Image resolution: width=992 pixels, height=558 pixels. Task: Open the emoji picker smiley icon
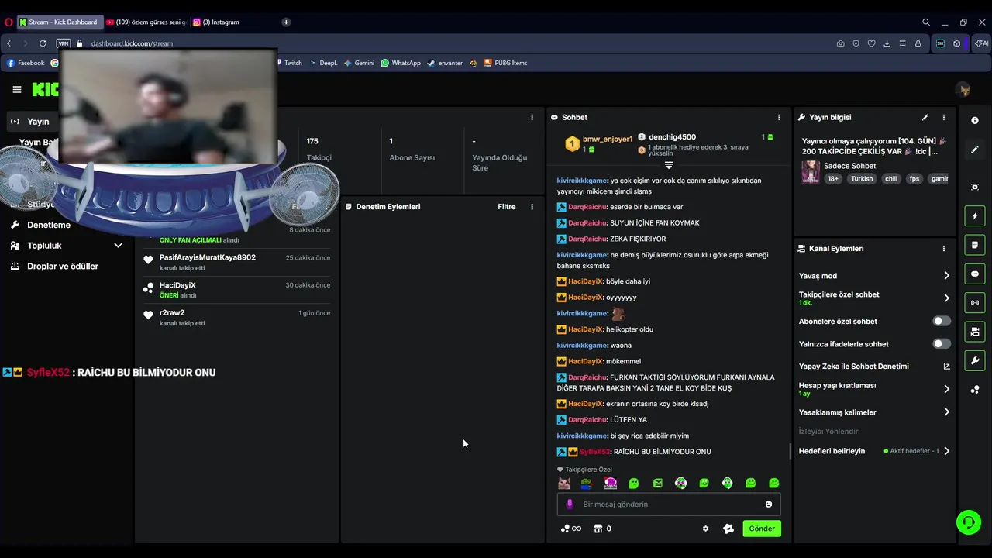(769, 504)
